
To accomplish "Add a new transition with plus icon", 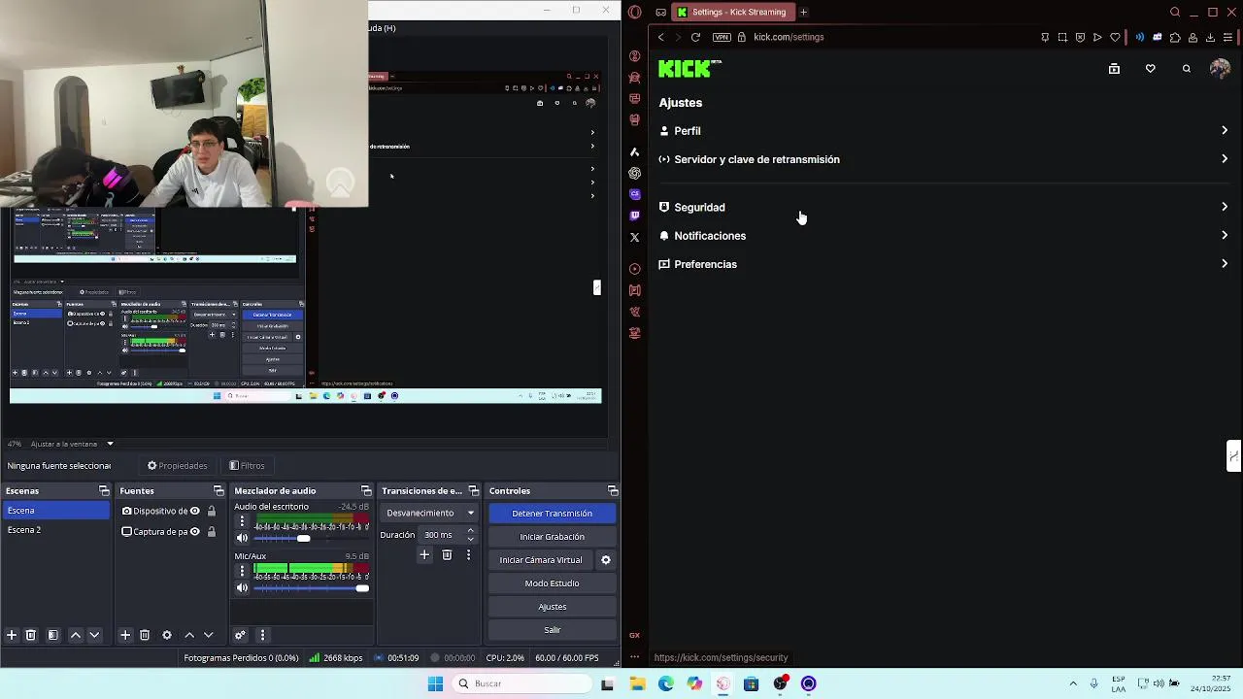I will pyautogui.click(x=424, y=554).
